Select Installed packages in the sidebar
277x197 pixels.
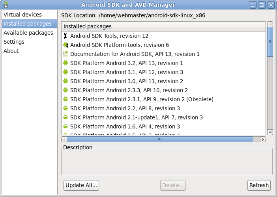point(30,24)
